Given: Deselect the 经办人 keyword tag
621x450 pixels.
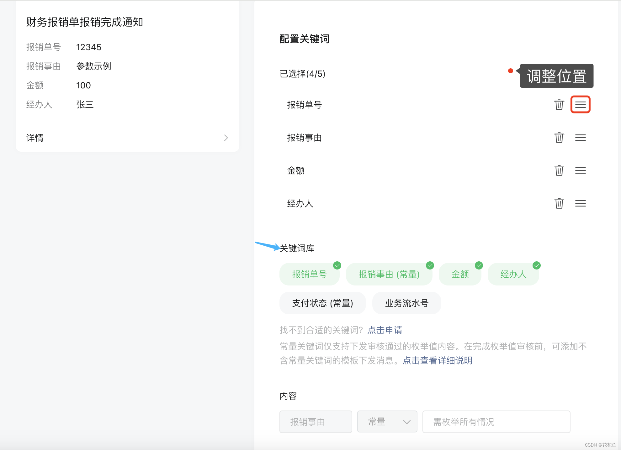Looking at the screenshot, I should [x=513, y=274].
